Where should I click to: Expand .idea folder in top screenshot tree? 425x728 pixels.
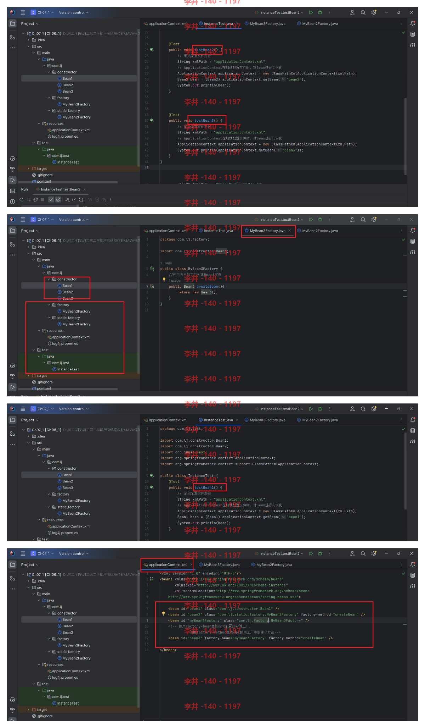(x=29, y=40)
